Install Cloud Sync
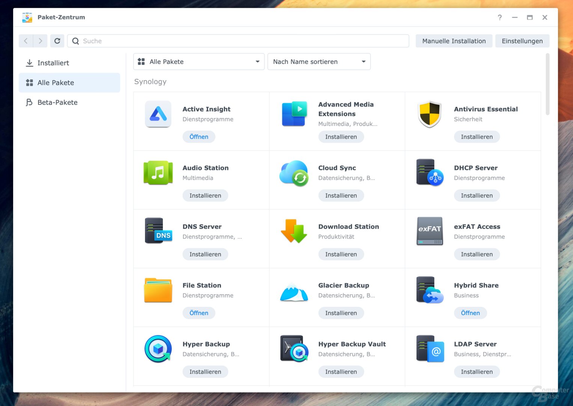This screenshot has height=406, width=573. pos(341,195)
